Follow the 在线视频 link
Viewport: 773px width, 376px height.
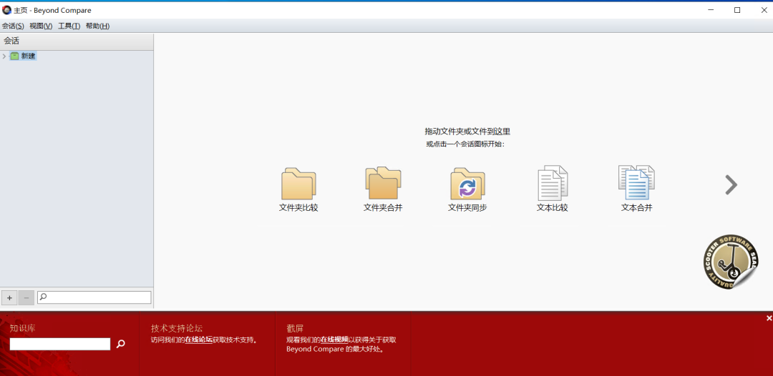pos(334,340)
